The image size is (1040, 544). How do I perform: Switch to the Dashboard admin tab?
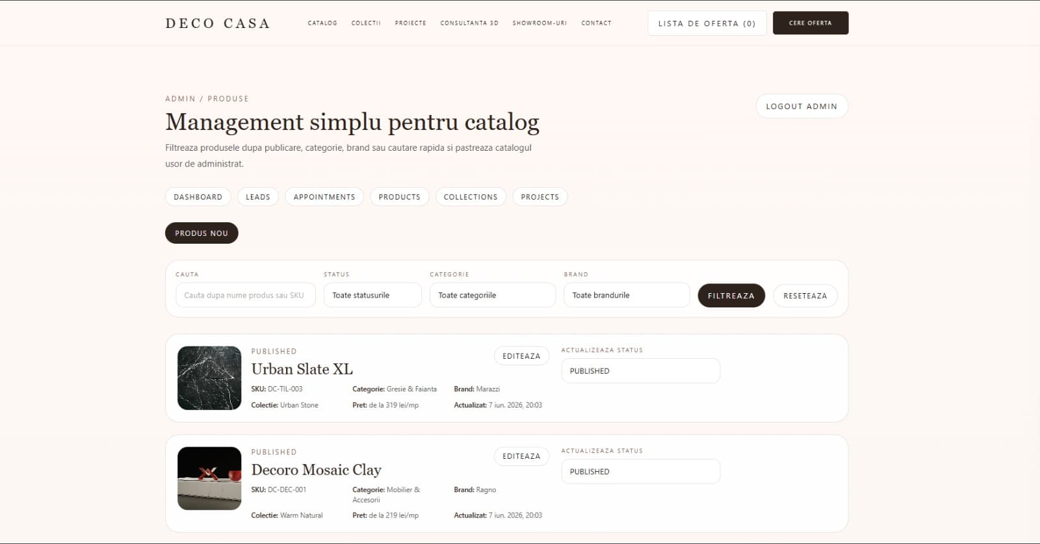tap(198, 197)
